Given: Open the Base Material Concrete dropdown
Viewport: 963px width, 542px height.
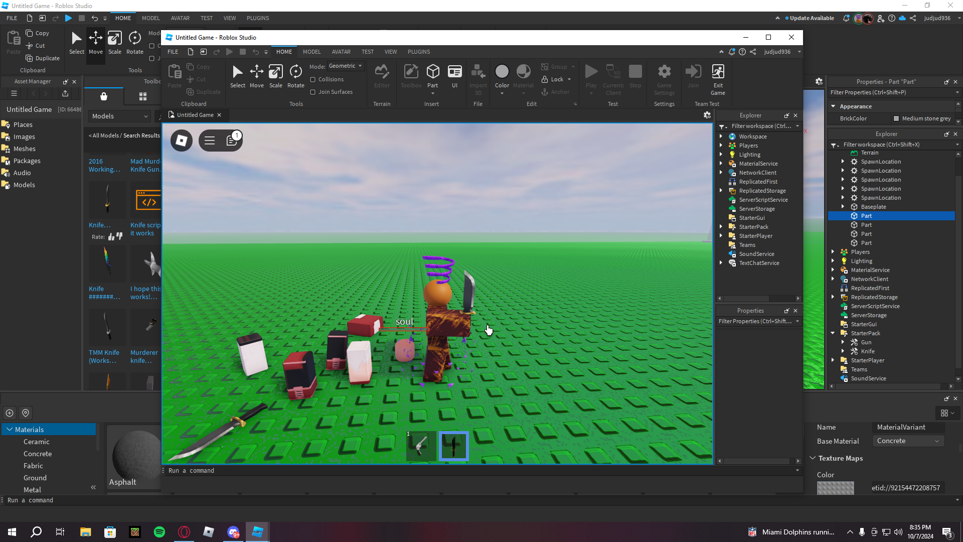Looking at the screenshot, I should pyautogui.click(x=908, y=441).
